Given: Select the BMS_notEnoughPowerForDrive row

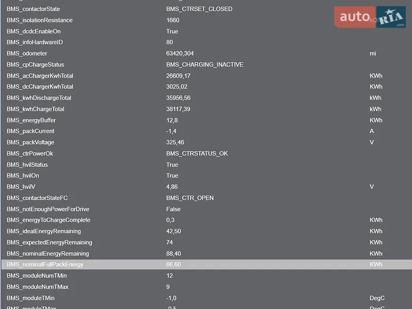Looking at the screenshot, I should pos(207,209).
